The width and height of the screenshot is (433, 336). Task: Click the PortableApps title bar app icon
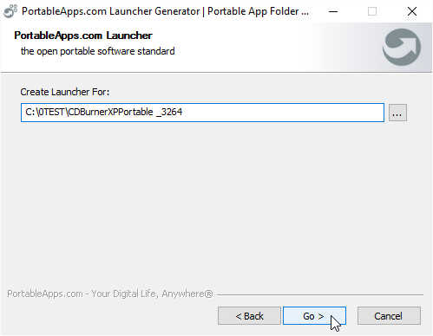[x=10, y=11]
